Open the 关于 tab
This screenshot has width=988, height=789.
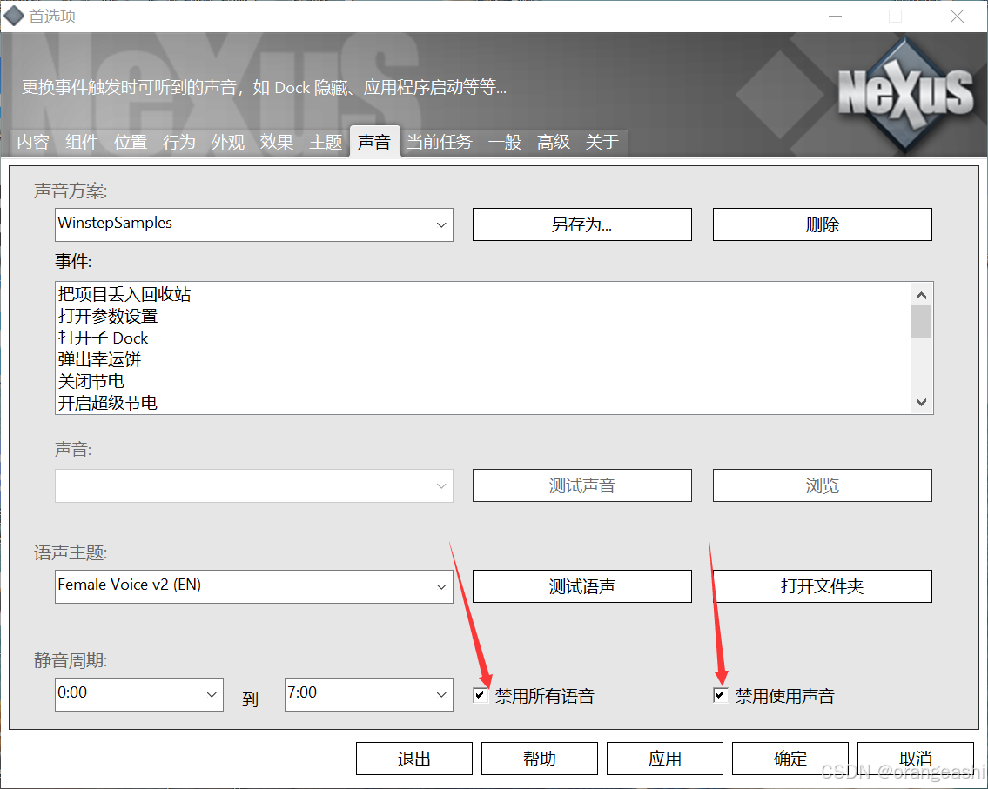coord(602,142)
